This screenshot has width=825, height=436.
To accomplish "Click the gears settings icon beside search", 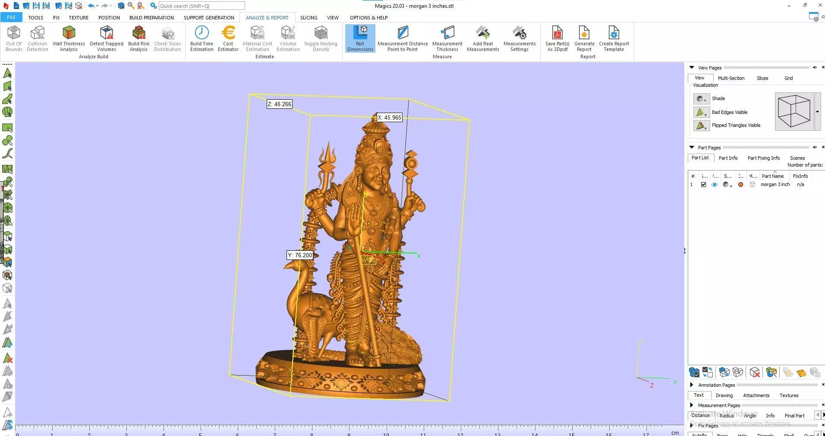I will click(153, 6).
